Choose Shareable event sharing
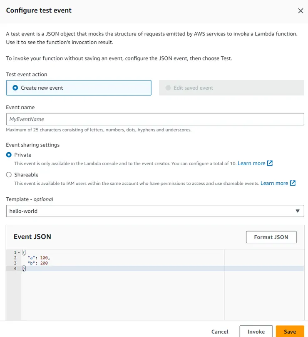 (x=9, y=175)
